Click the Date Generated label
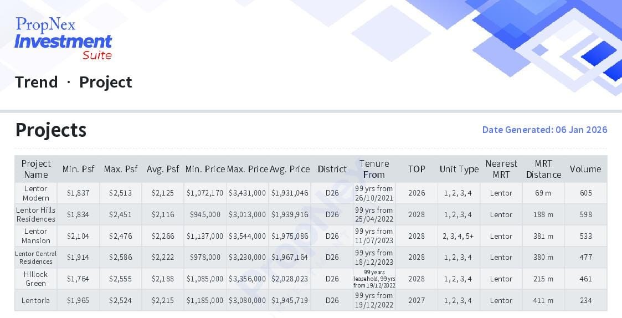The image size is (622, 318). [x=544, y=130]
